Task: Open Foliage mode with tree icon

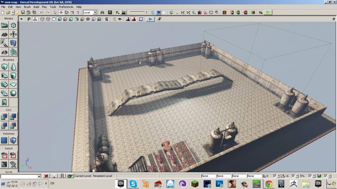Action: click(13, 52)
